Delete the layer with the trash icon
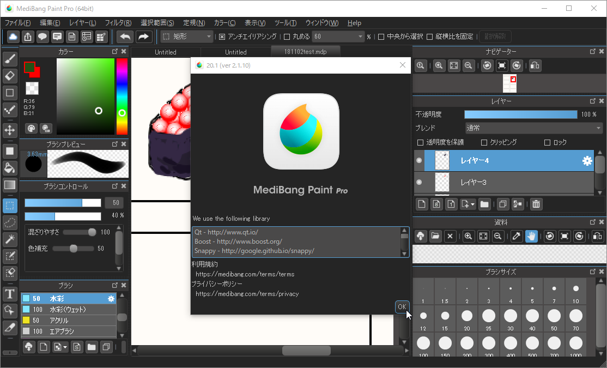Image resolution: width=607 pixels, height=368 pixels. (536, 204)
